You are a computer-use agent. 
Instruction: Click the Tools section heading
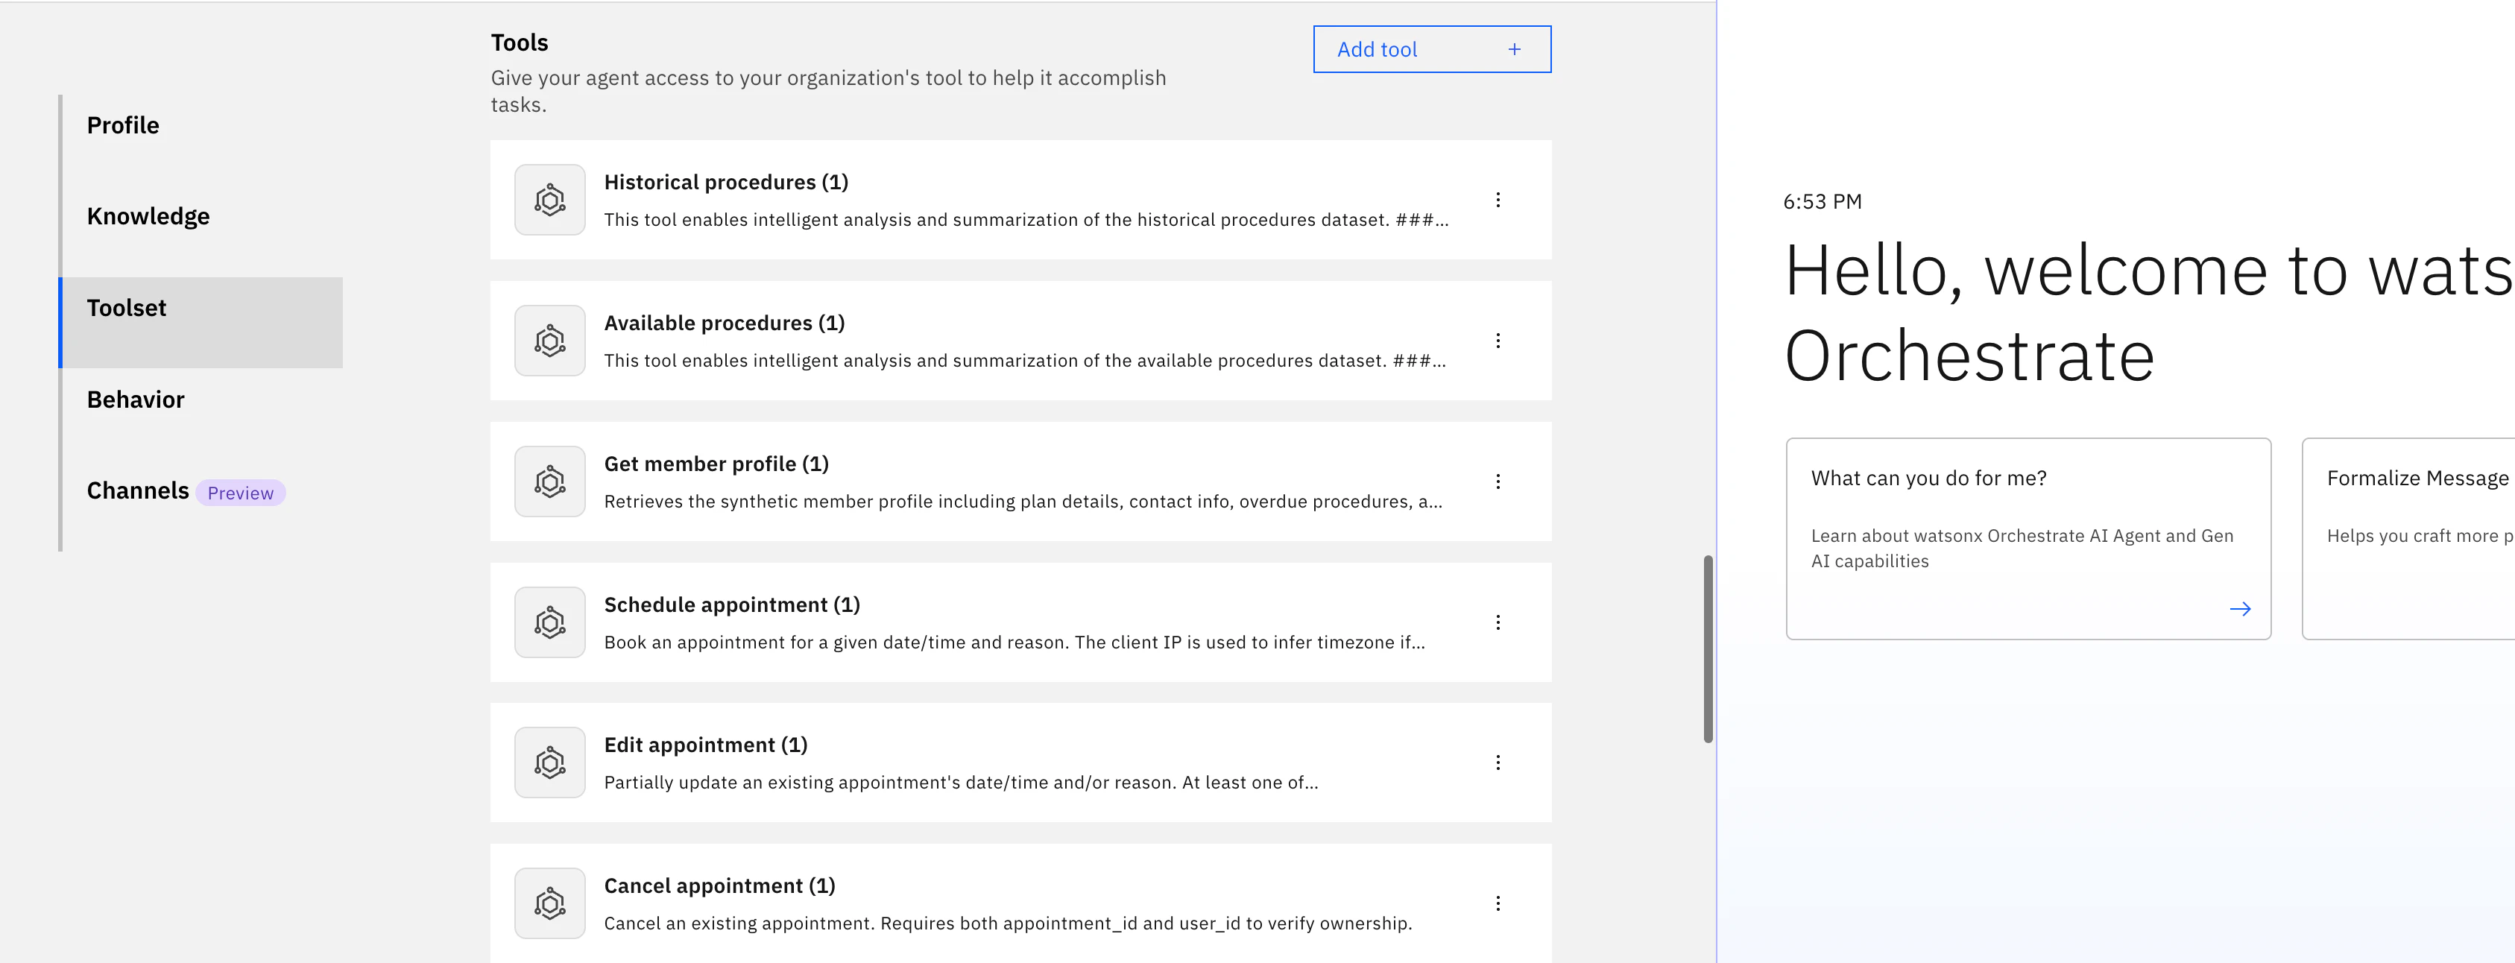(520, 42)
